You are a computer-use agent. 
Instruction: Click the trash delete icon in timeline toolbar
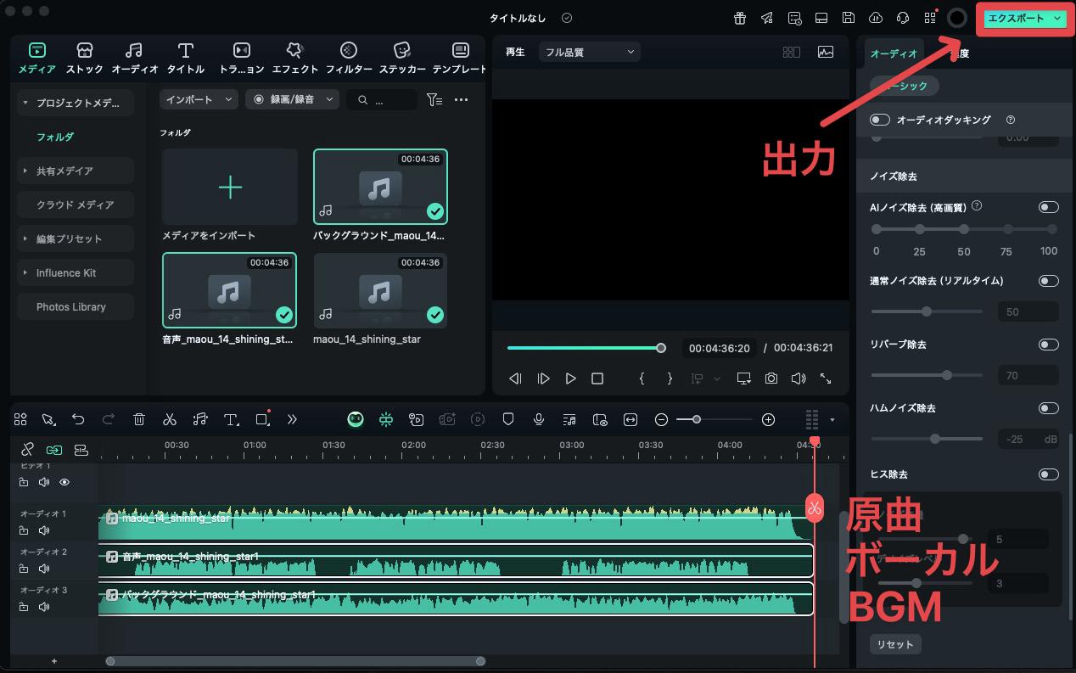pyautogui.click(x=139, y=419)
